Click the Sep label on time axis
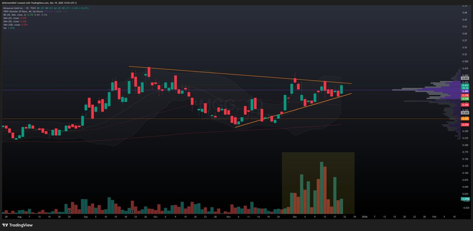The width and height of the screenshot is (473, 231). point(86,216)
